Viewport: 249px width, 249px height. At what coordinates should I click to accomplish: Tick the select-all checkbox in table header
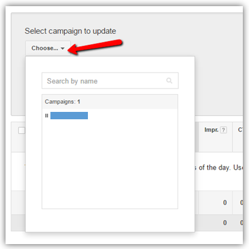pos(22,130)
